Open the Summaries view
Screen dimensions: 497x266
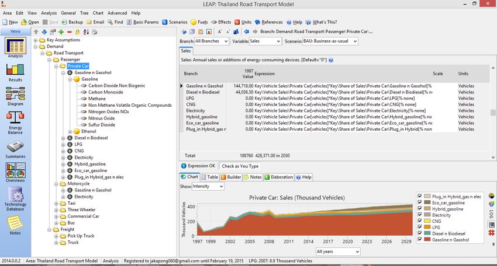pos(15,149)
